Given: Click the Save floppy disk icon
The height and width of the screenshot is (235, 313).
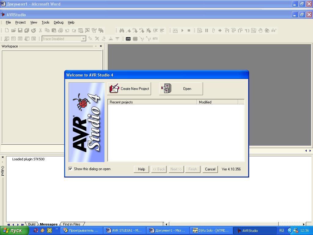Looking at the screenshot, I should (20, 30).
